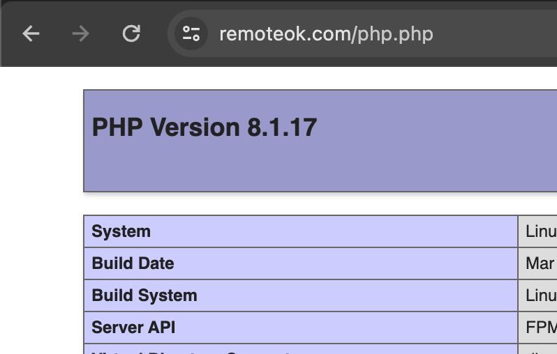Select the 'Server API' row label
The image size is (557, 354).
coord(133,328)
